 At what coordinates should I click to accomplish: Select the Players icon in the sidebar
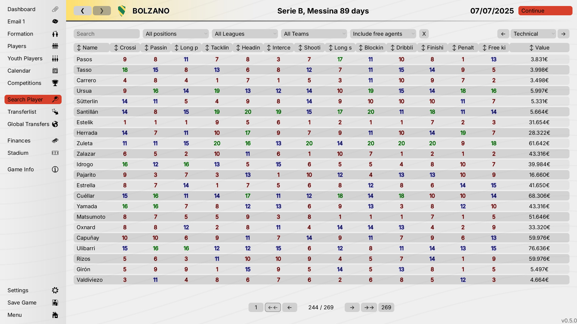[x=55, y=46]
